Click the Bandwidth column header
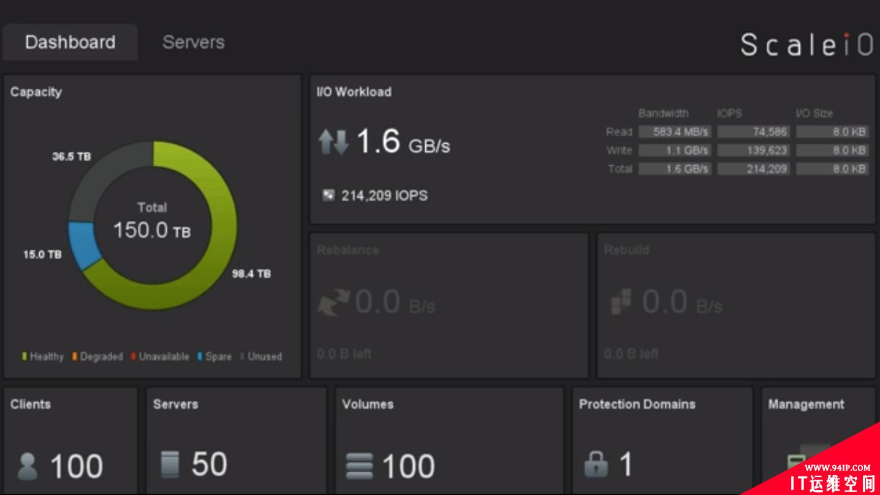Image resolution: width=880 pixels, height=495 pixels. point(663,113)
